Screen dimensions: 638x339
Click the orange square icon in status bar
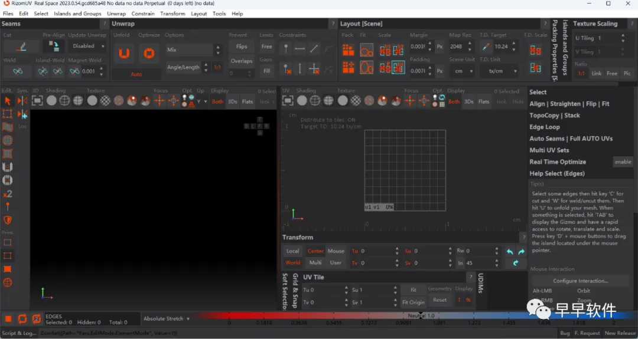(x=8, y=319)
